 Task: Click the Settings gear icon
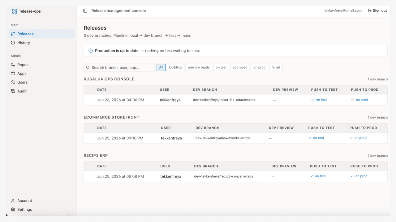pos(13,209)
